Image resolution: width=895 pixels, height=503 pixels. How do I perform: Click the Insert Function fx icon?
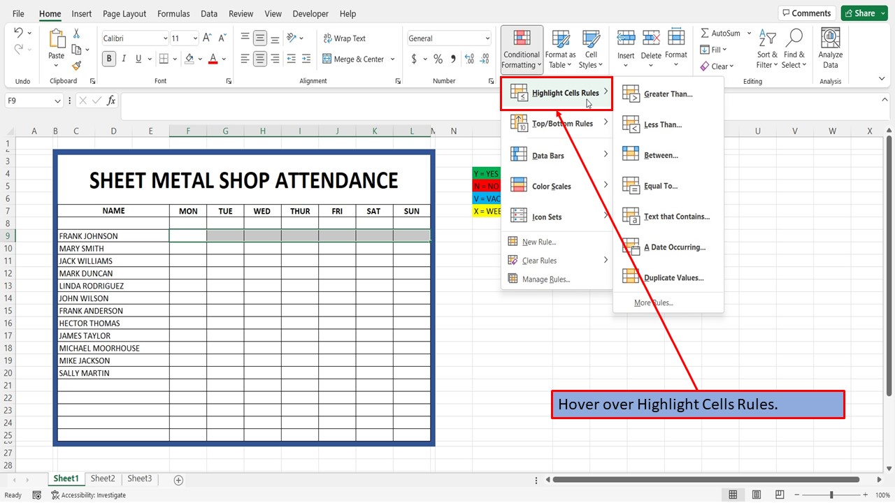(111, 101)
